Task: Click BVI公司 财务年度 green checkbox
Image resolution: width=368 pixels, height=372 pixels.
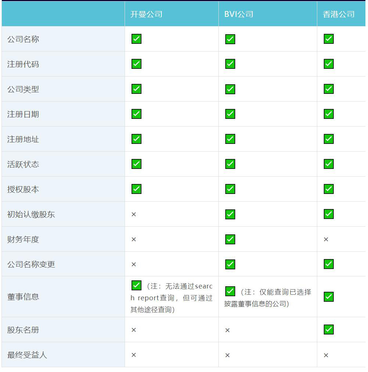Action: [230, 239]
